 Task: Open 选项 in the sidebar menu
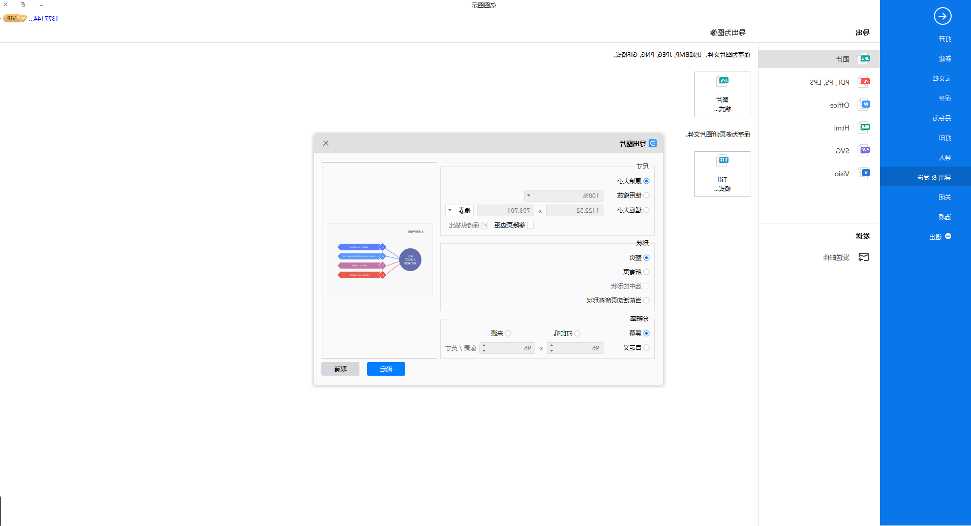pos(945,217)
